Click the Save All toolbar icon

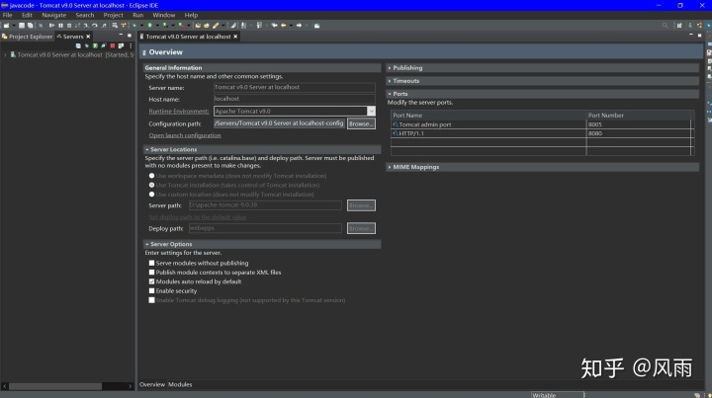(x=30, y=26)
